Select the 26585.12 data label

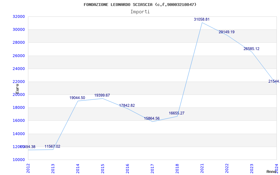[x=251, y=49]
